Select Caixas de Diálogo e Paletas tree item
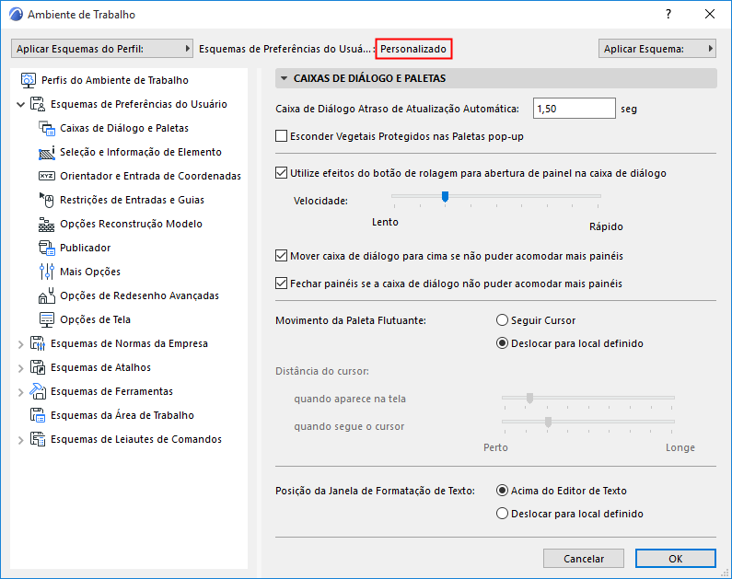 click(x=124, y=128)
